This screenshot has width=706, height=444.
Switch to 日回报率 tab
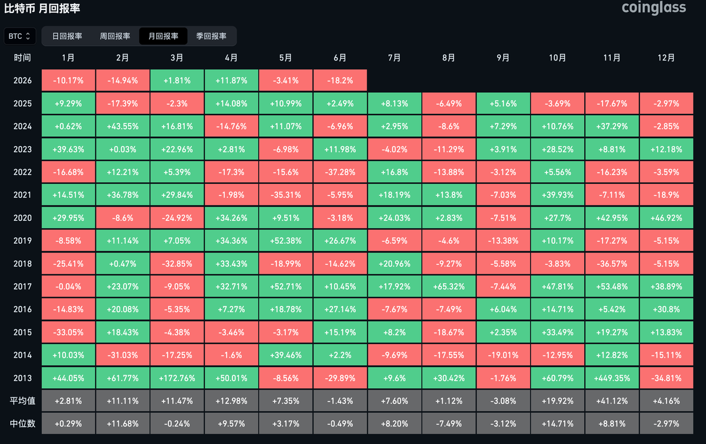[x=67, y=36]
